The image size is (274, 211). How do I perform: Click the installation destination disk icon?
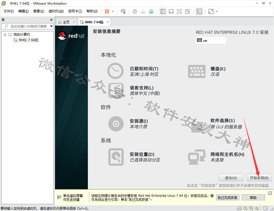[x=116, y=157]
